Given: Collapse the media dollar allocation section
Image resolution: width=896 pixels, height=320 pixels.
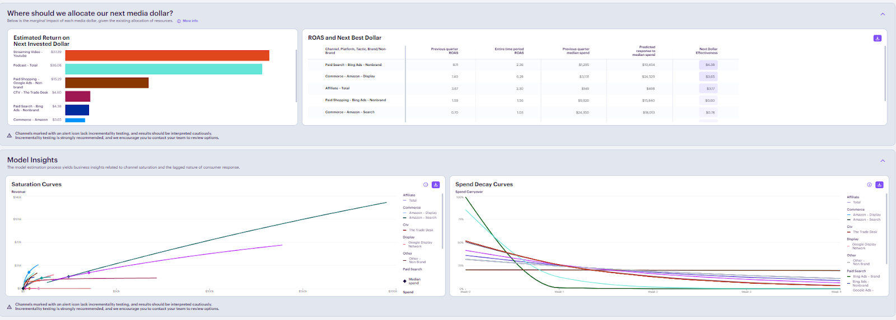Looking at the screenshot, I should coord(883,15).
